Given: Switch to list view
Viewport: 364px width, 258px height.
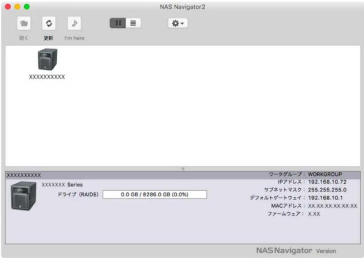Looking at the screenshot, I should (x=133, y=23).
